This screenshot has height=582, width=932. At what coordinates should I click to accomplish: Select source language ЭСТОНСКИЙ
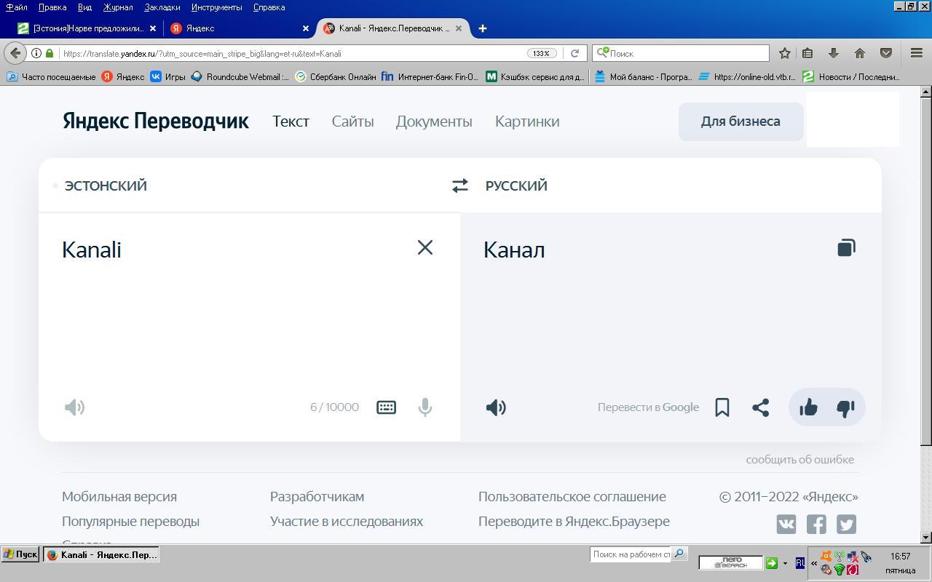pyautogui.click(x=106, y=186)
